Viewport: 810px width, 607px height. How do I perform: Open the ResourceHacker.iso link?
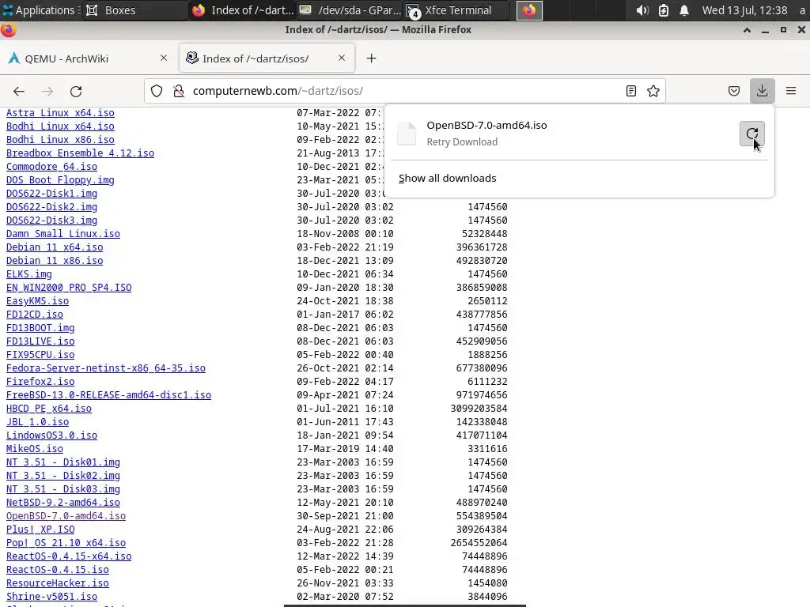[57, 582]
